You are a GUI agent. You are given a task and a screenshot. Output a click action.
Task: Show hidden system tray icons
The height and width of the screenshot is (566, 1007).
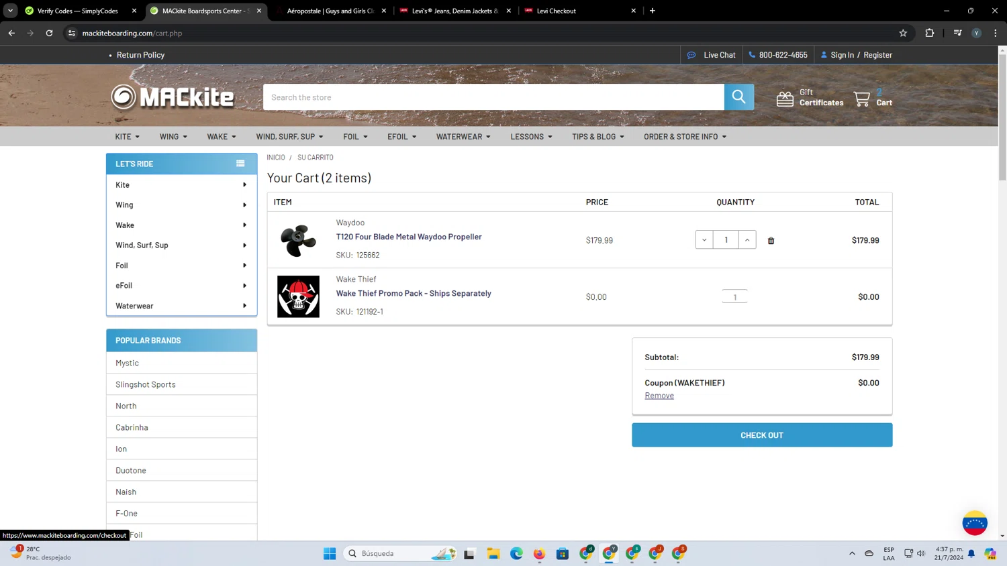(852, 553)
